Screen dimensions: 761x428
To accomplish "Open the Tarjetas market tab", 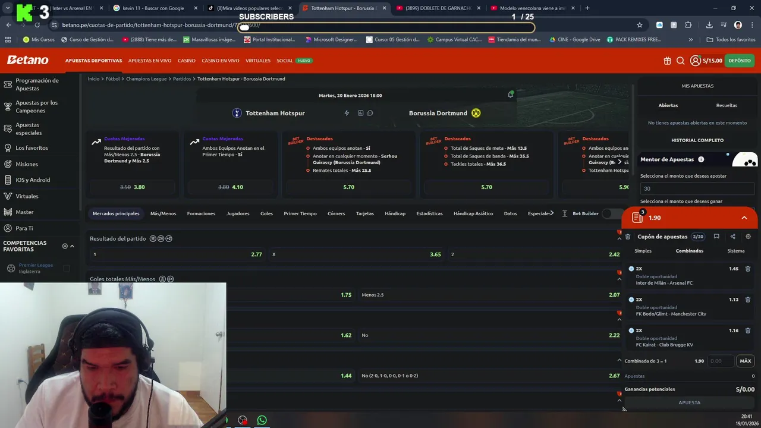I will click(365, 213).
